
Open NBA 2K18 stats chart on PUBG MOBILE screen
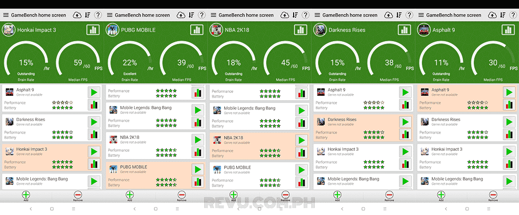click(x=198, y=152)
